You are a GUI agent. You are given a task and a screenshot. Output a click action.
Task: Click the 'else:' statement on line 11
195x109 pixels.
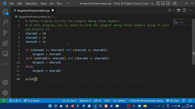tap(30, 67)
